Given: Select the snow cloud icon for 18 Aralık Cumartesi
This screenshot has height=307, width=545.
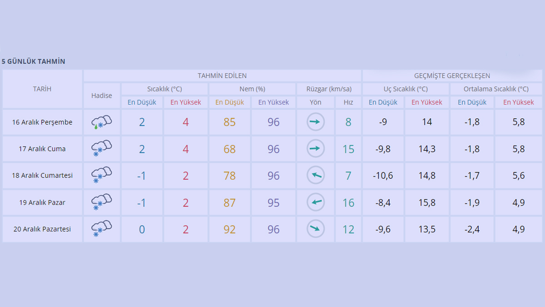Looking at the screenshot, I should (101, 176).
